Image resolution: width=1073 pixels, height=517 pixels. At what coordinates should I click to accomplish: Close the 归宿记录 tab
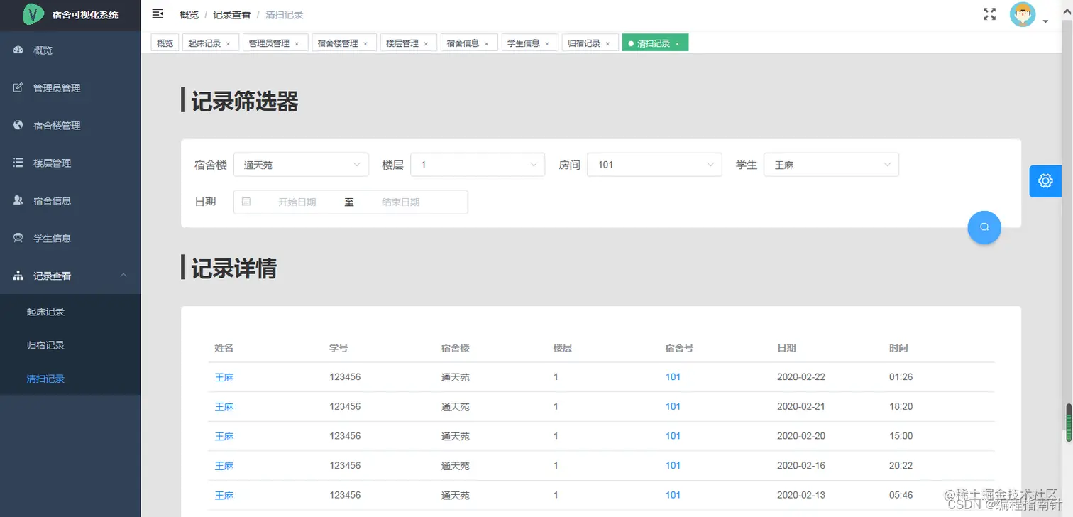tap(607, 44)
